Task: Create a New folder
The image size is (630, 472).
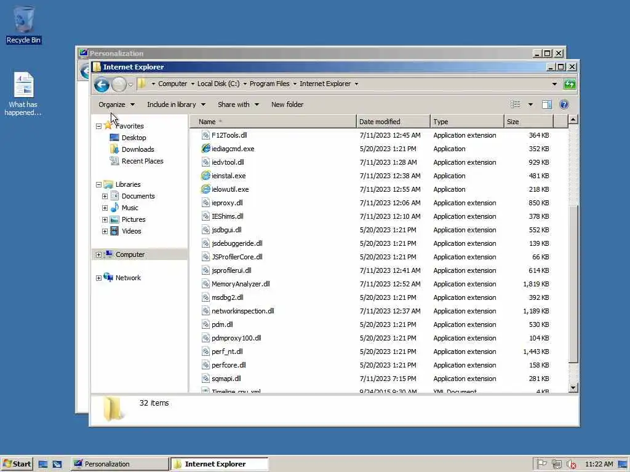Action: pyautogui.click(x=287, y=104)
